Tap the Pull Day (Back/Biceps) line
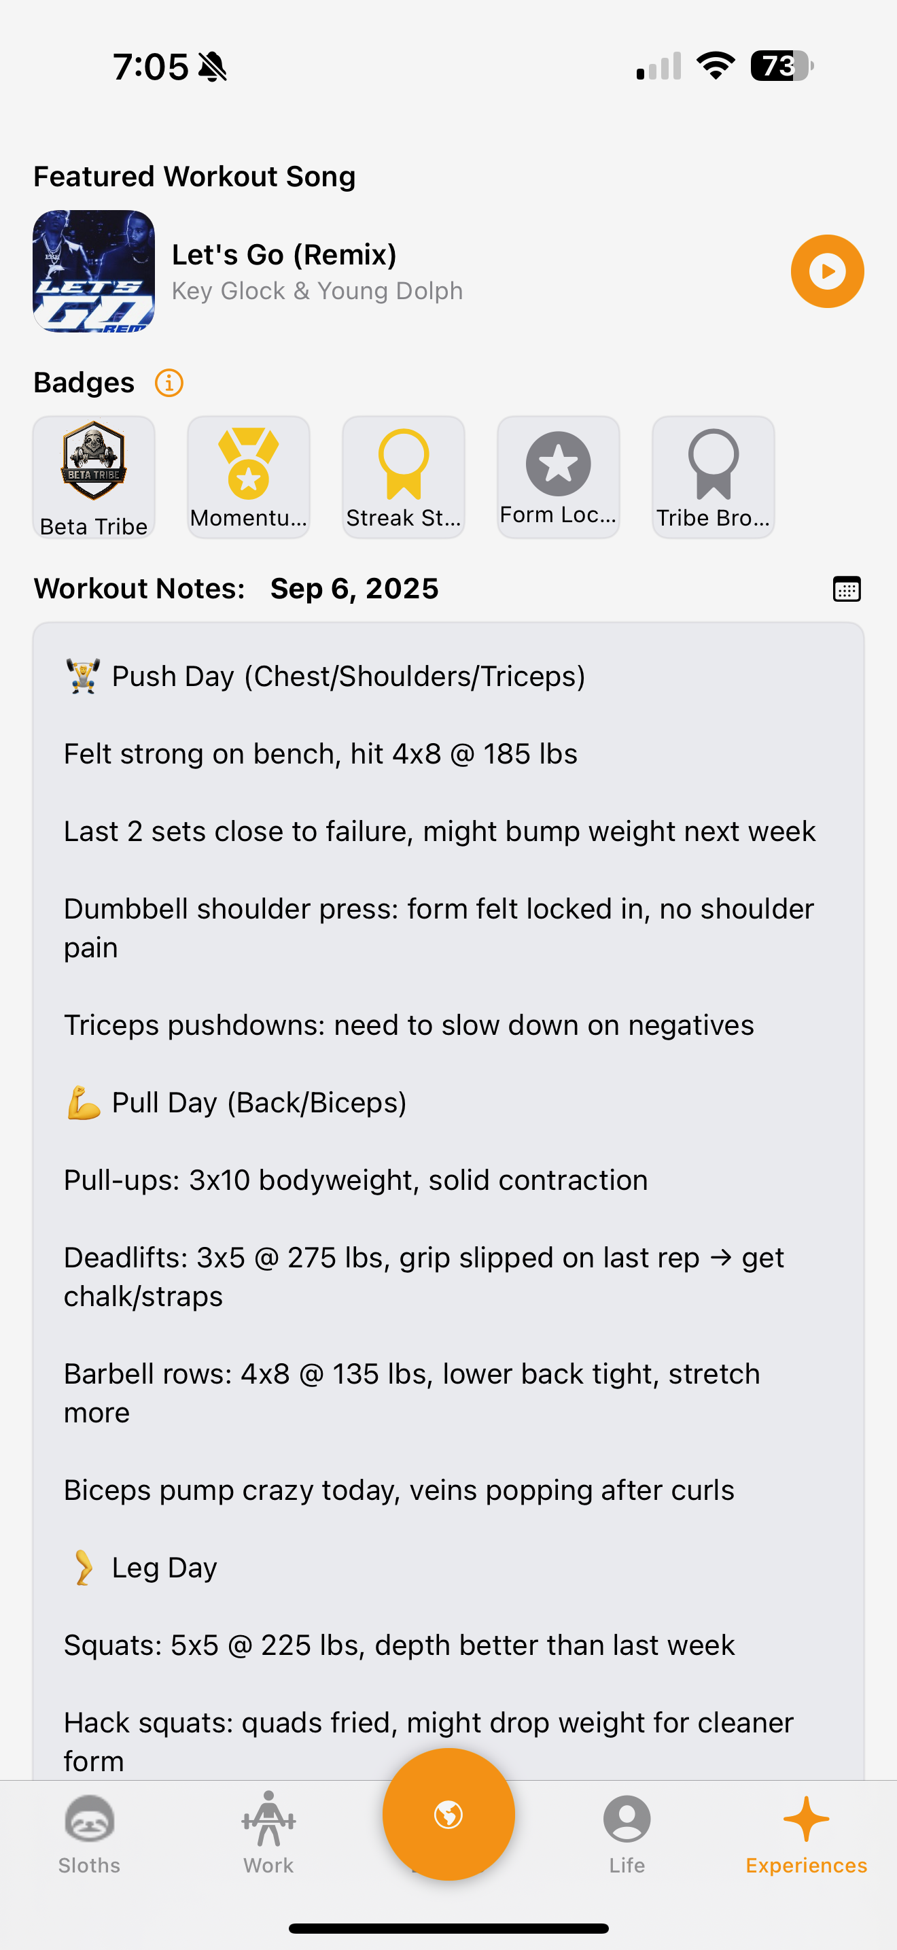The width and height of the screenshot is (897, 1950). (x=236, y=1102)
